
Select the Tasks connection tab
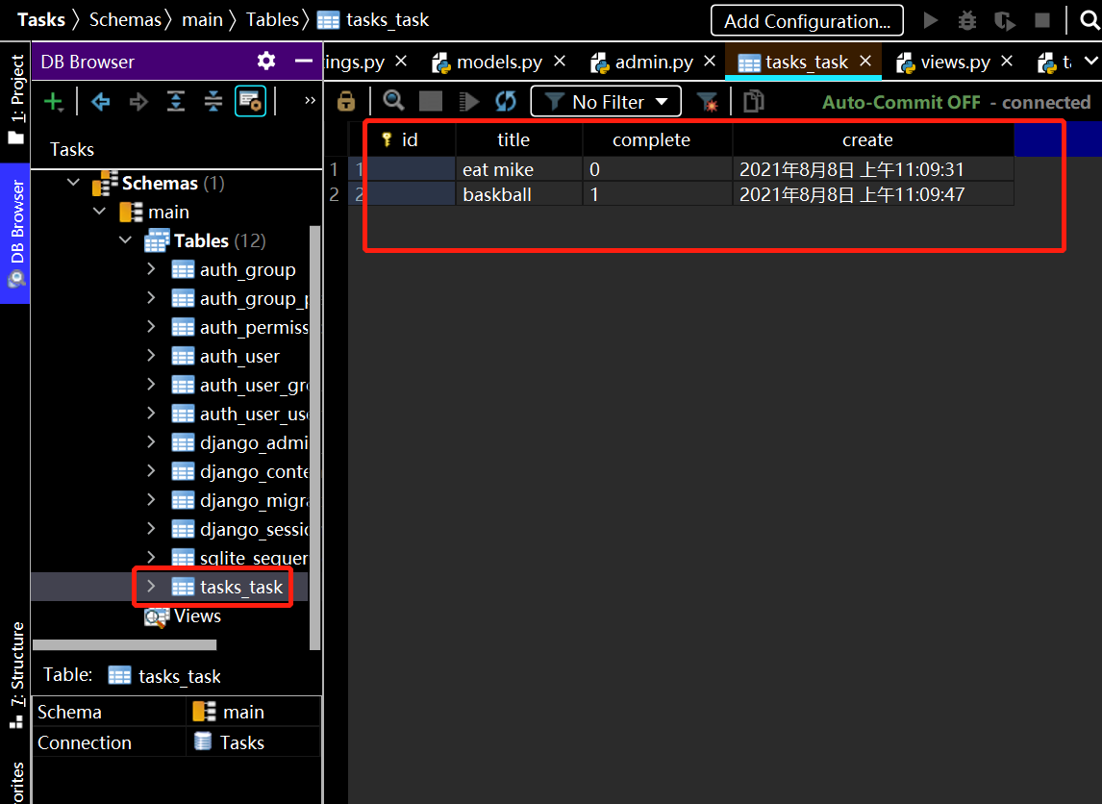tap(72, 150)
